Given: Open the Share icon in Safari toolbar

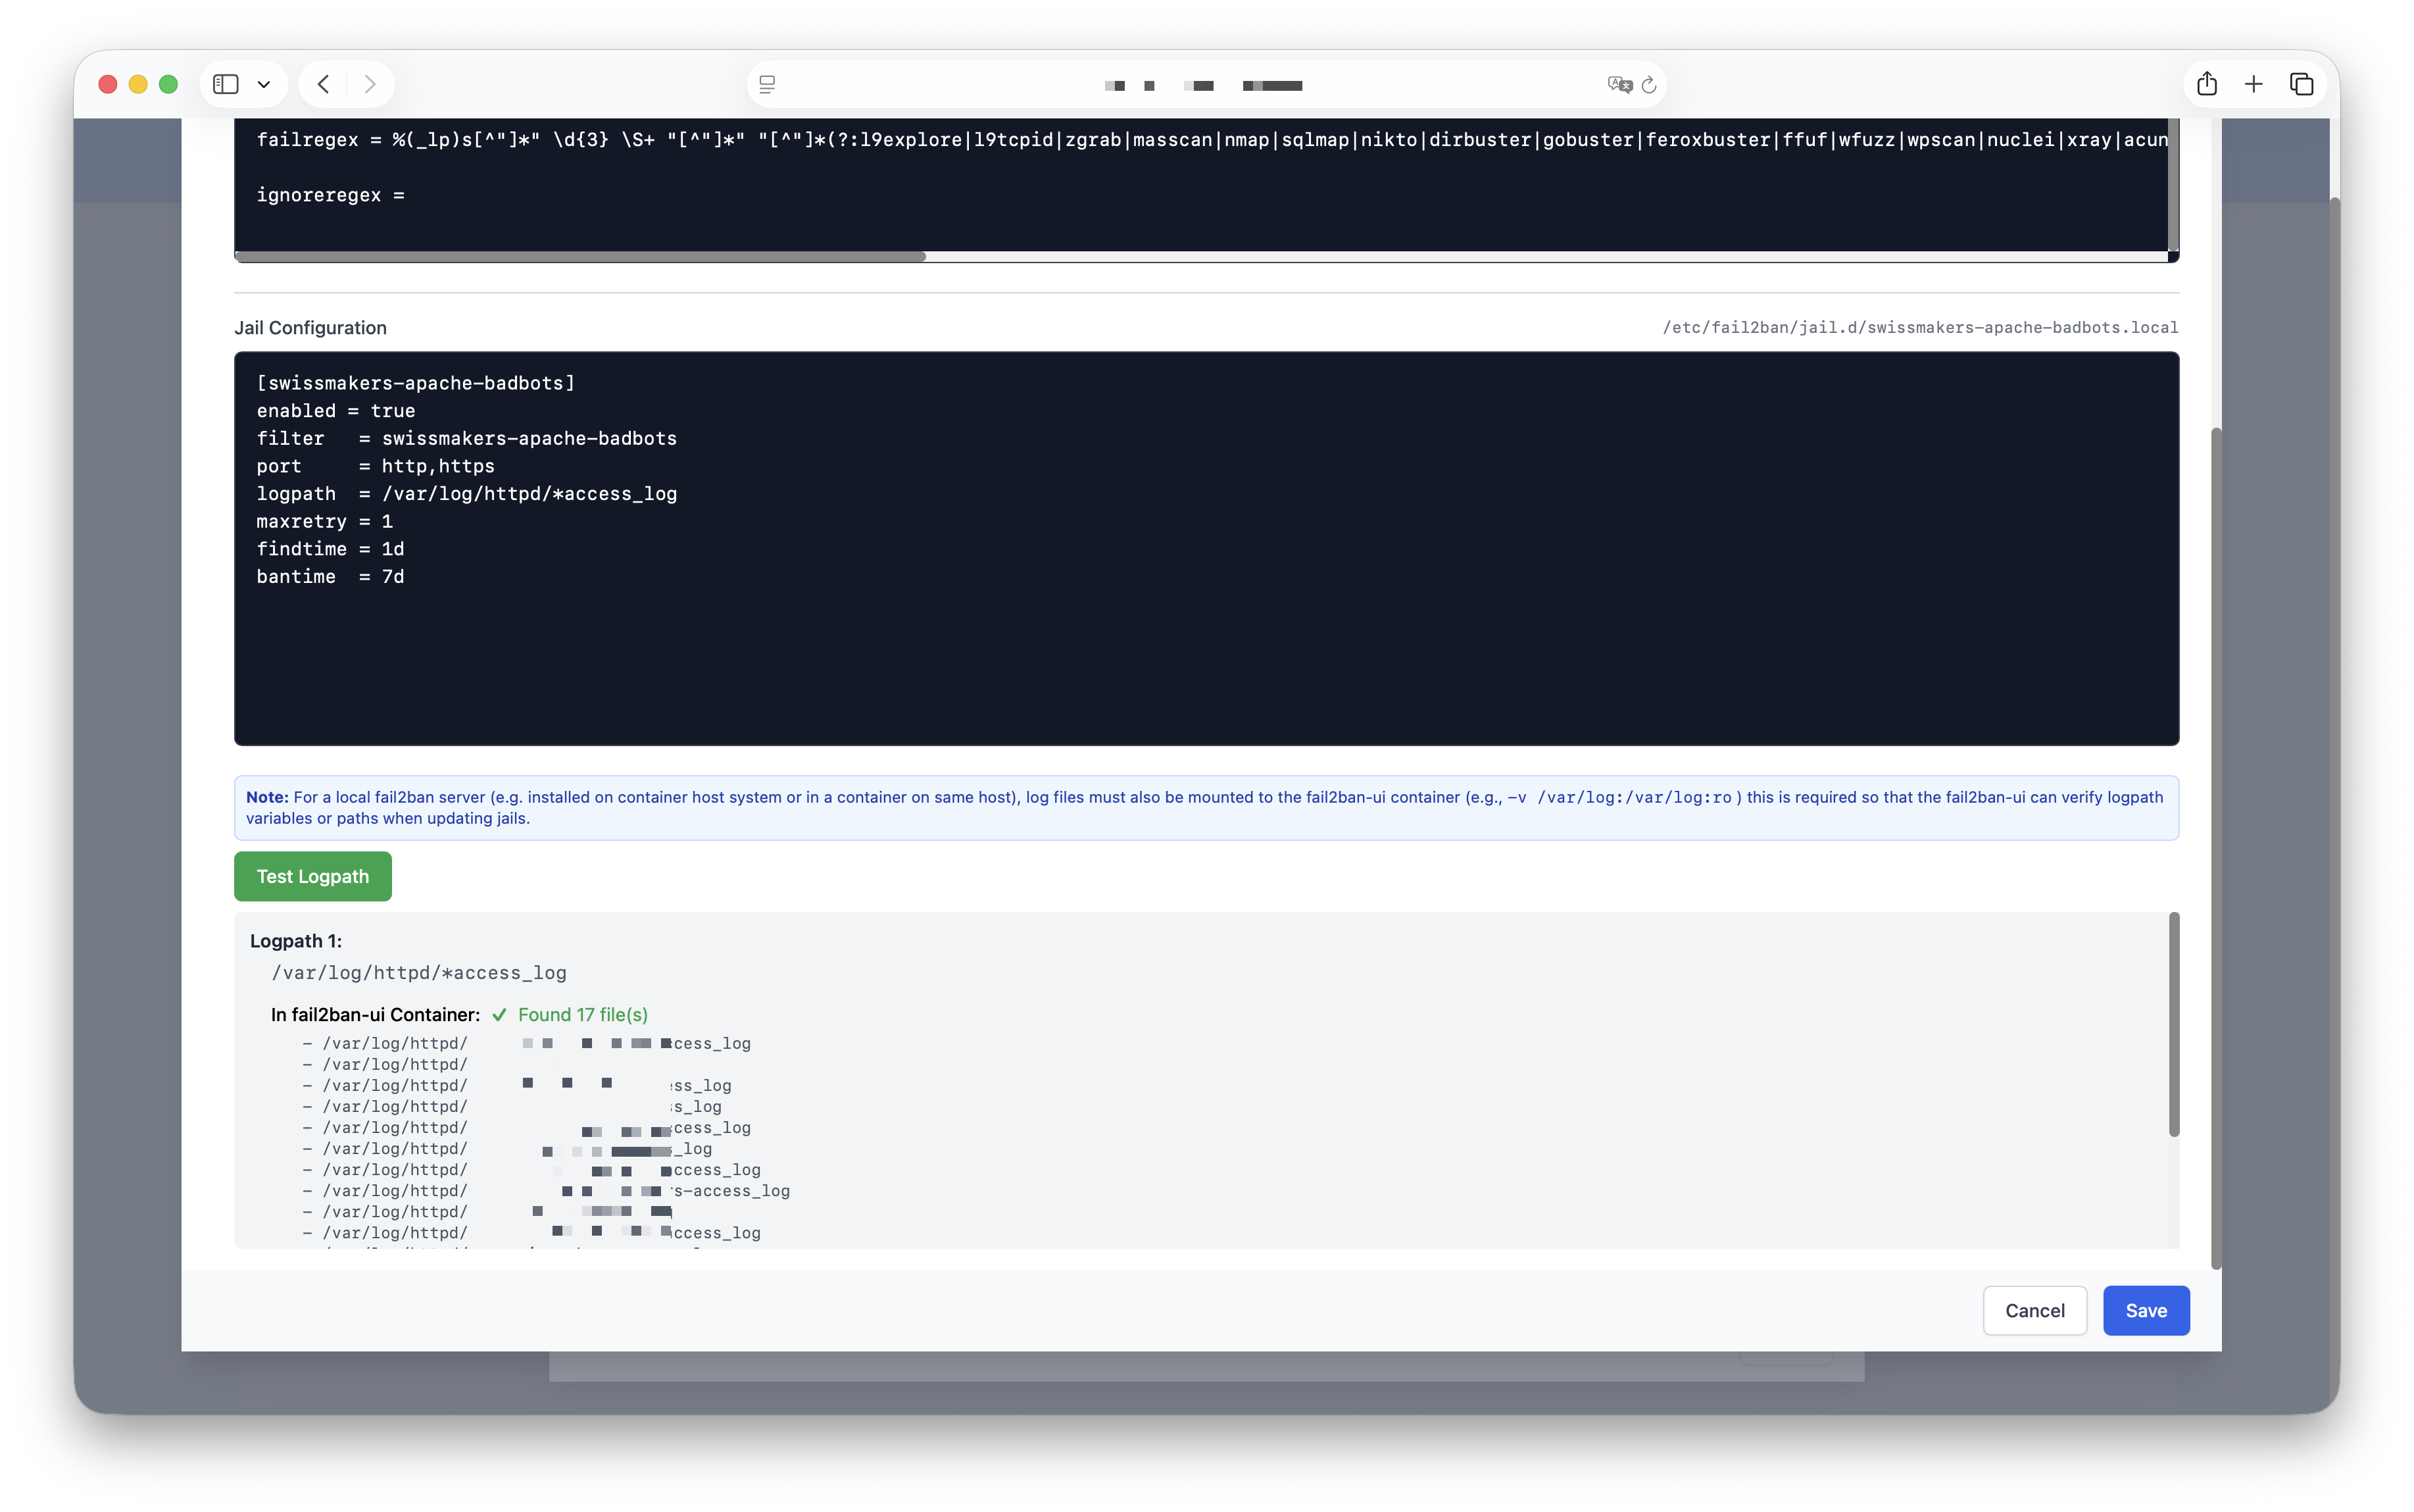Looking at the screenshot, I should (x=2207, y=84).
